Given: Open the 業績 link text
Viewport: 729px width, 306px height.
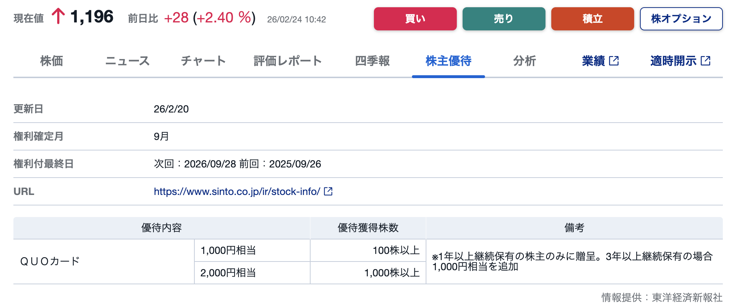Looking at the screenshot, I should 593,61.
